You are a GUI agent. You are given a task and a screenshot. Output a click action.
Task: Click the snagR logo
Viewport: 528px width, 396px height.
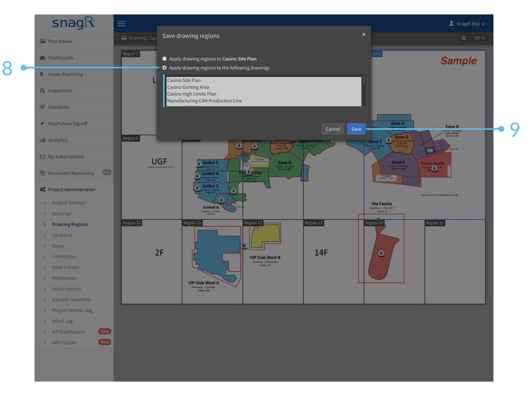(74, 23)
